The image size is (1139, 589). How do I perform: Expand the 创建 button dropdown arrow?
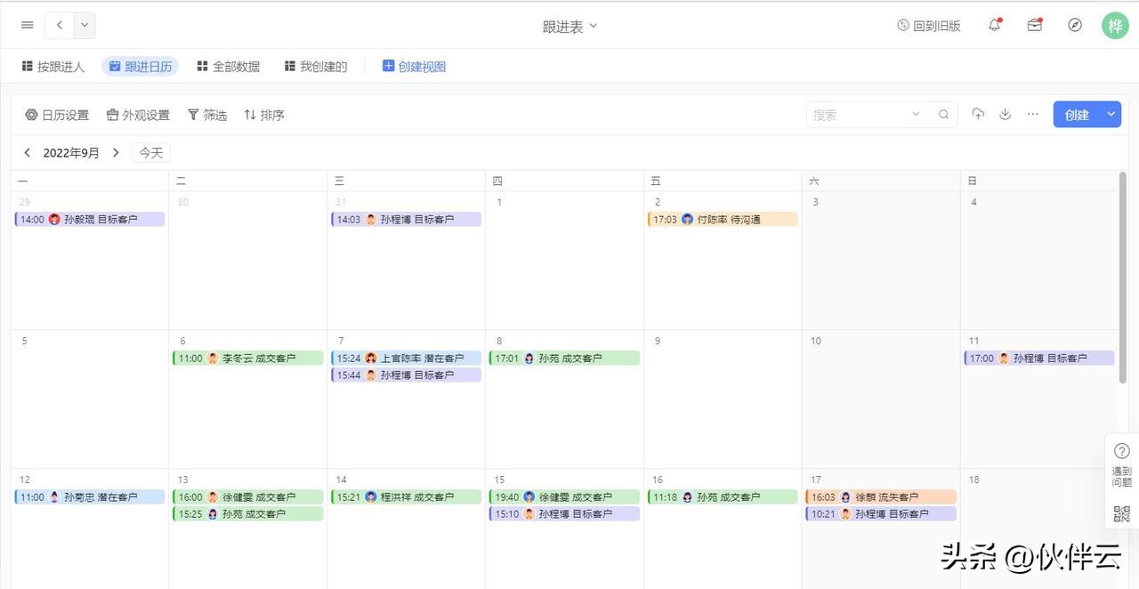[1111, 114]
